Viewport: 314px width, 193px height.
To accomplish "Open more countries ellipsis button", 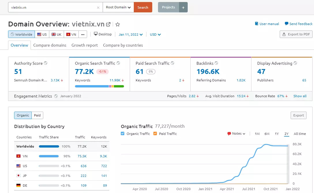I will 83,34.
